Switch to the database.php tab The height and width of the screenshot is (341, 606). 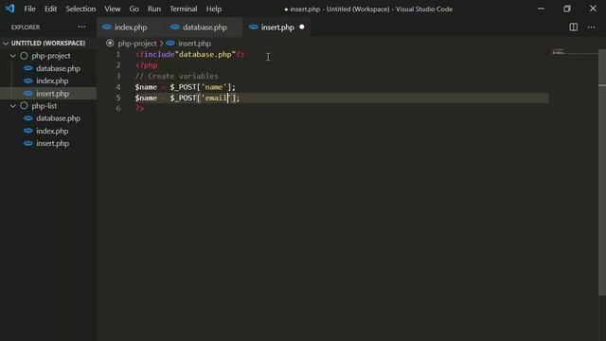pos(205,27)
